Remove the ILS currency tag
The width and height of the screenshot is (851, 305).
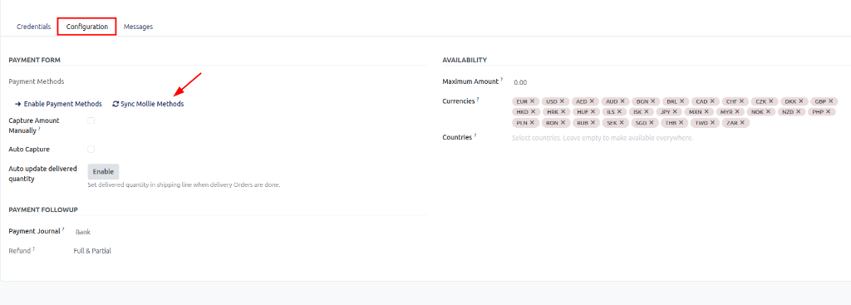[x=619, y=112]
